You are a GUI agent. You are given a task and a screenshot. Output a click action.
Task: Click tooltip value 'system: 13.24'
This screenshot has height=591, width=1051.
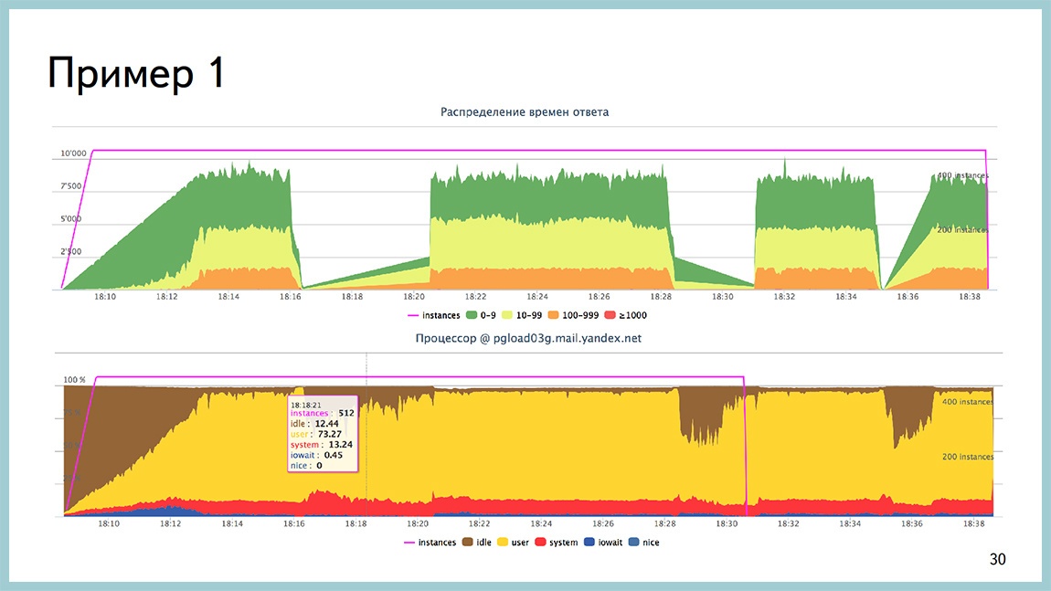pyautogui.click(x=321, y=444)
